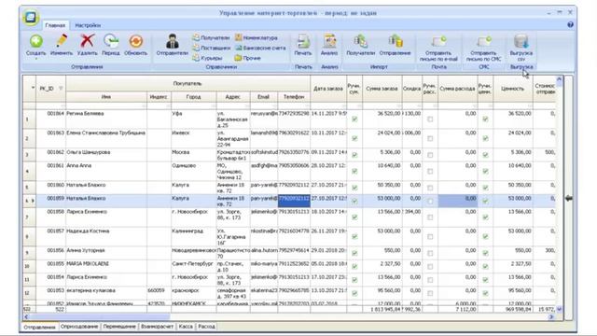Open the Оприходование bottom tab
Screen dimensions: 597x336
tap(79, 327)
